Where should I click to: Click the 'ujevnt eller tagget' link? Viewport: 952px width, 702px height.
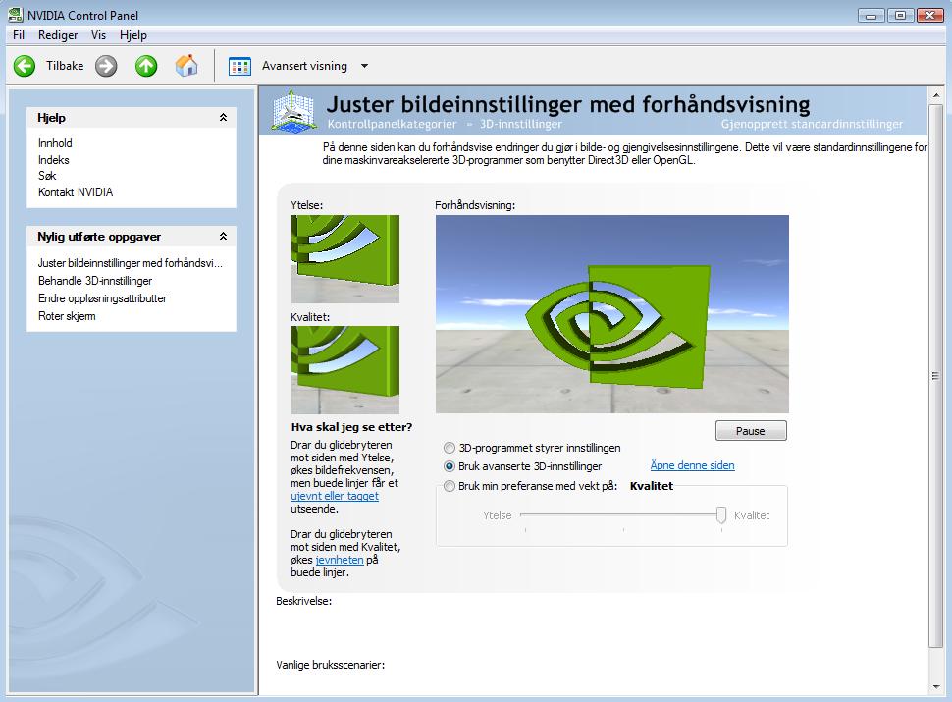(335, 496)
